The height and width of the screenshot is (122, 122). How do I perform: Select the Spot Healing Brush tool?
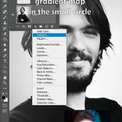5,12
